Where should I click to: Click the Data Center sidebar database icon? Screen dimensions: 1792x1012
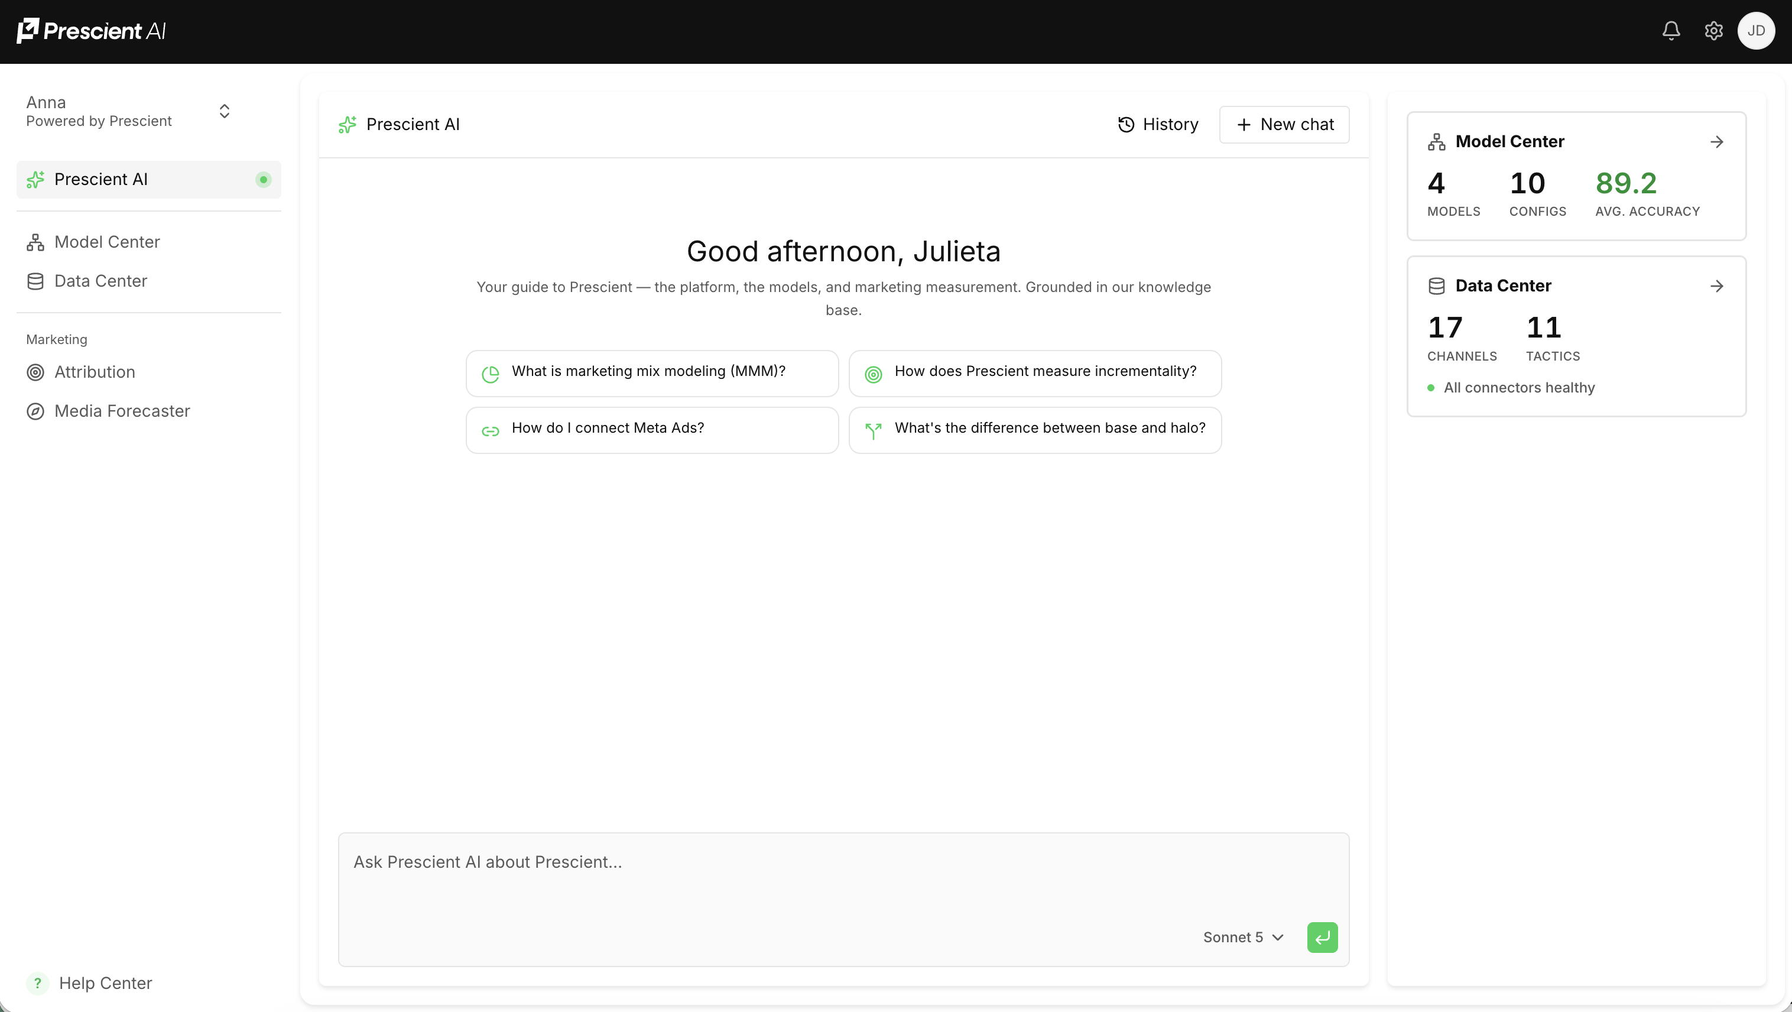[35, 281]
